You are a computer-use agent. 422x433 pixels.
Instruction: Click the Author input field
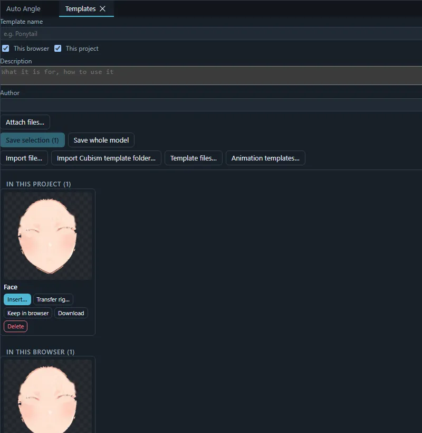tap(211, 105)
